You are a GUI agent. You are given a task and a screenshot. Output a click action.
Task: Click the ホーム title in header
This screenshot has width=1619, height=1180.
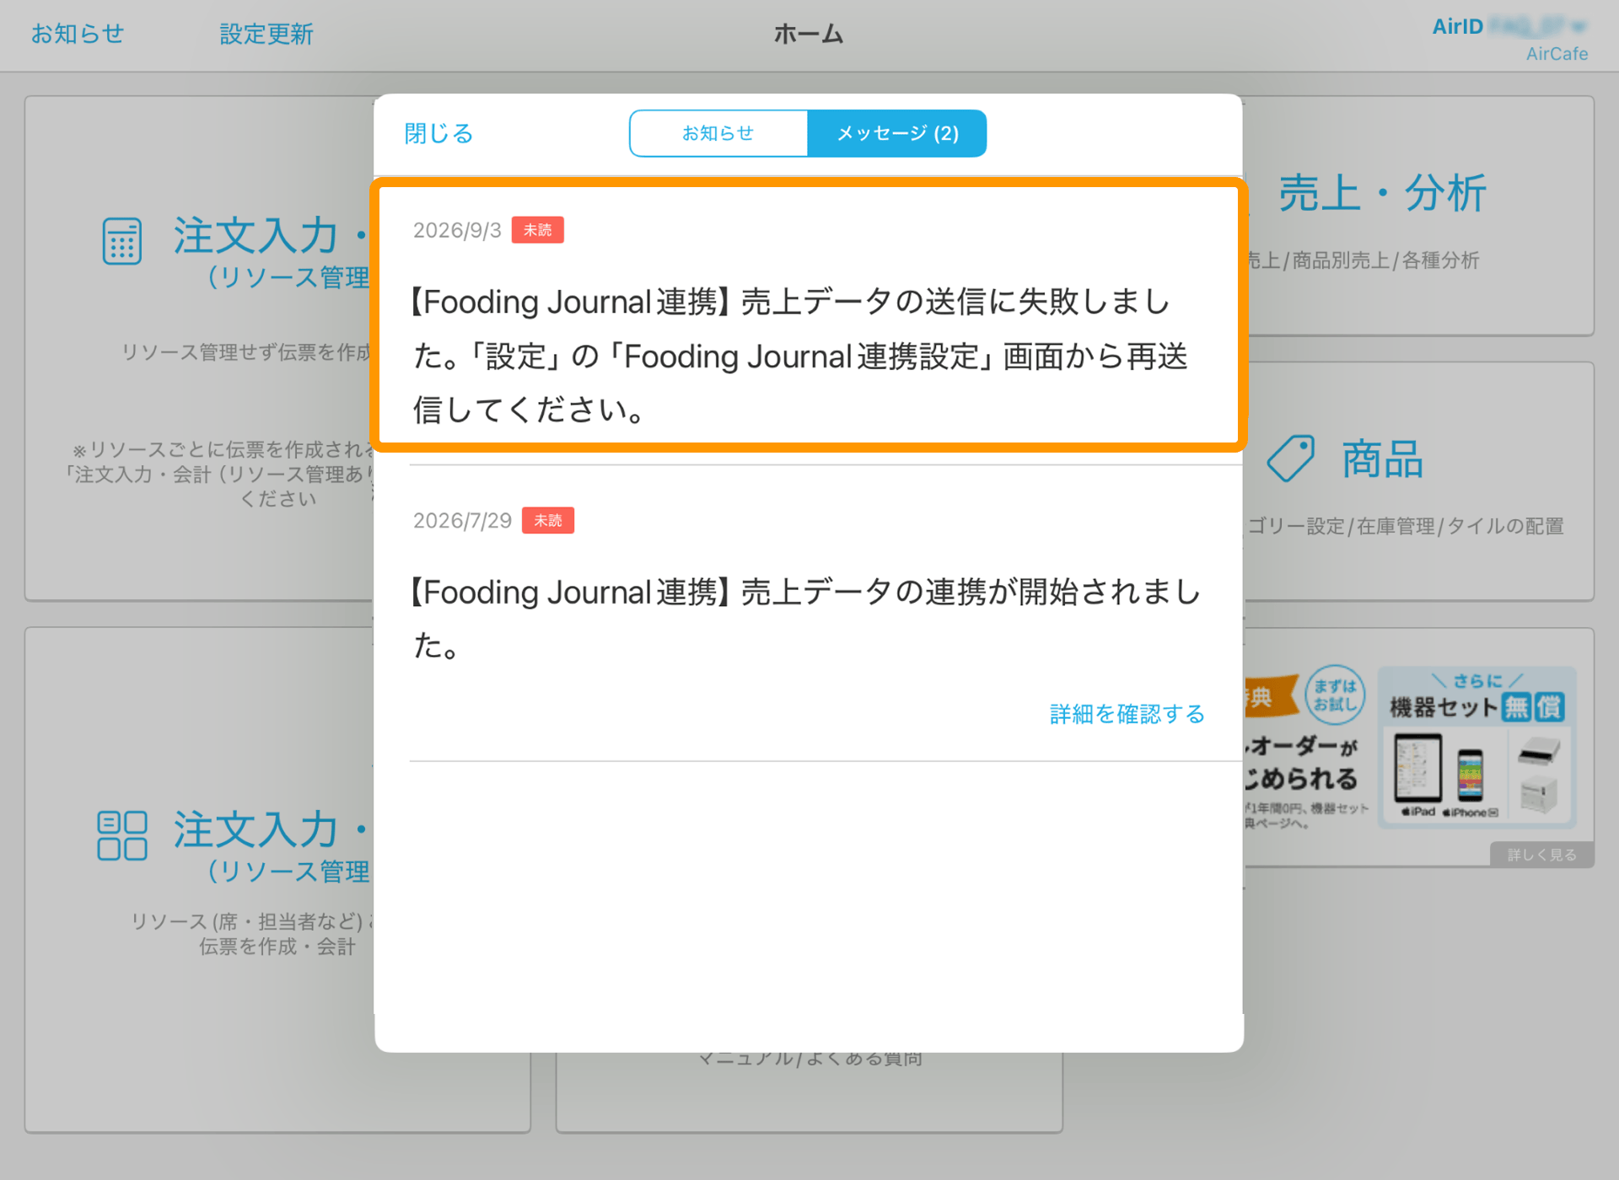pos(809,34)
